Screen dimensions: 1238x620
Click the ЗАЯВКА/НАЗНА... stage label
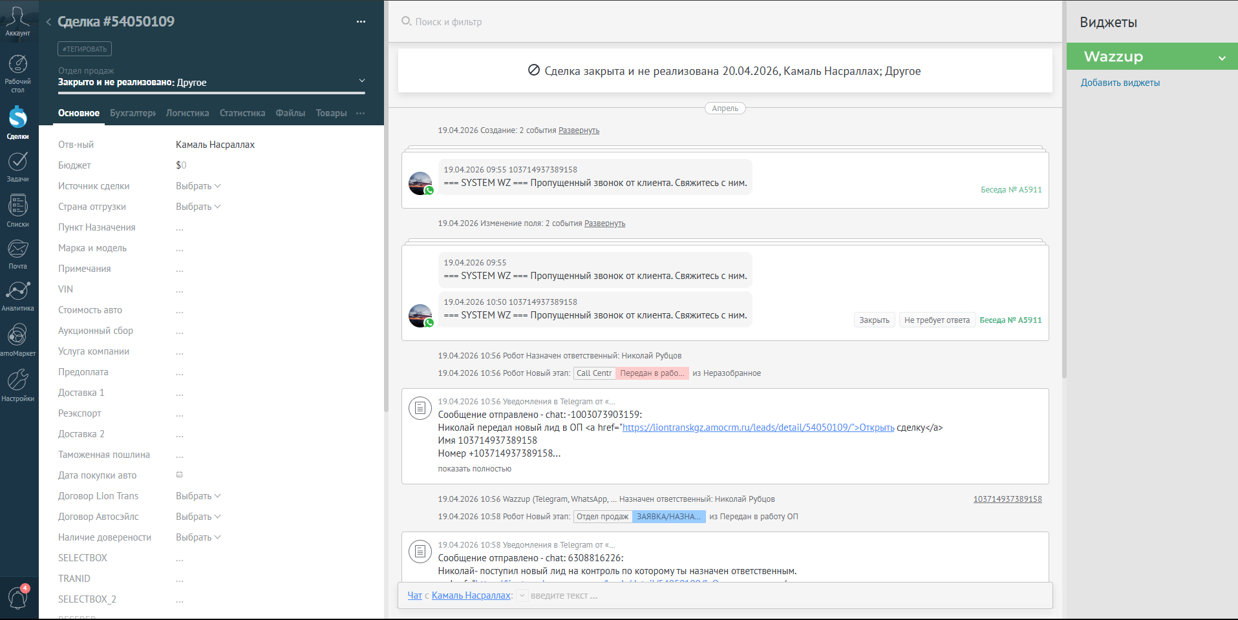pos(668,517)
